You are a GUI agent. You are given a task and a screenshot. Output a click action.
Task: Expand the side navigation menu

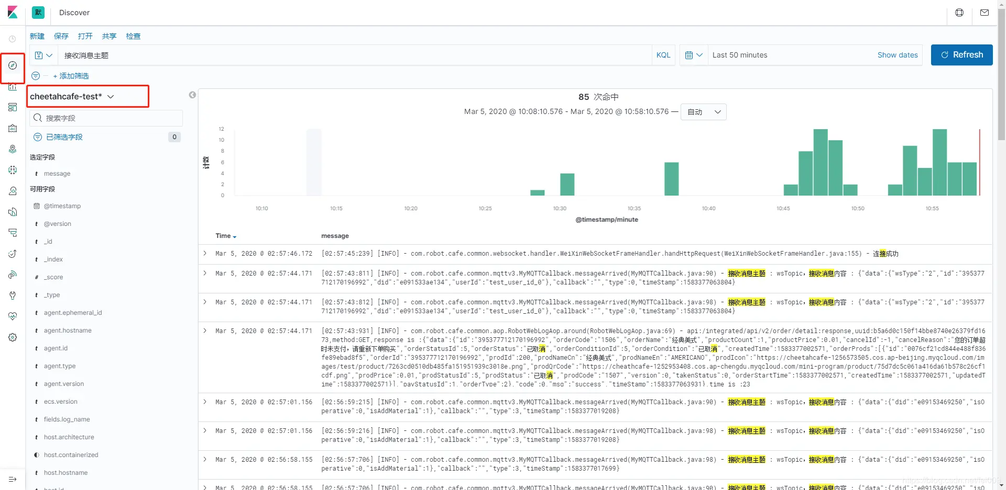(13, 479)
